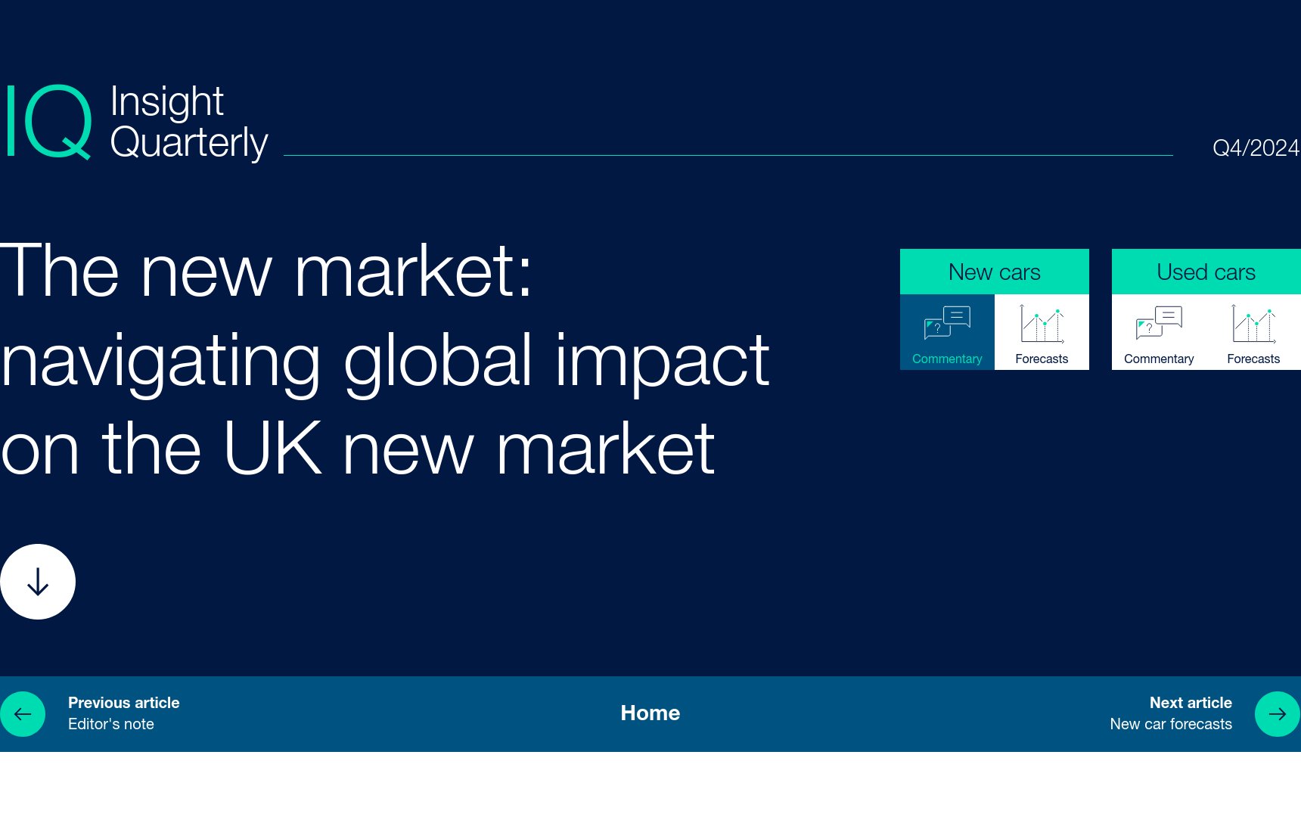Screen dimensions: 1301x817
Task: Click the Commentary label under New cars
Action: (947, 359)
